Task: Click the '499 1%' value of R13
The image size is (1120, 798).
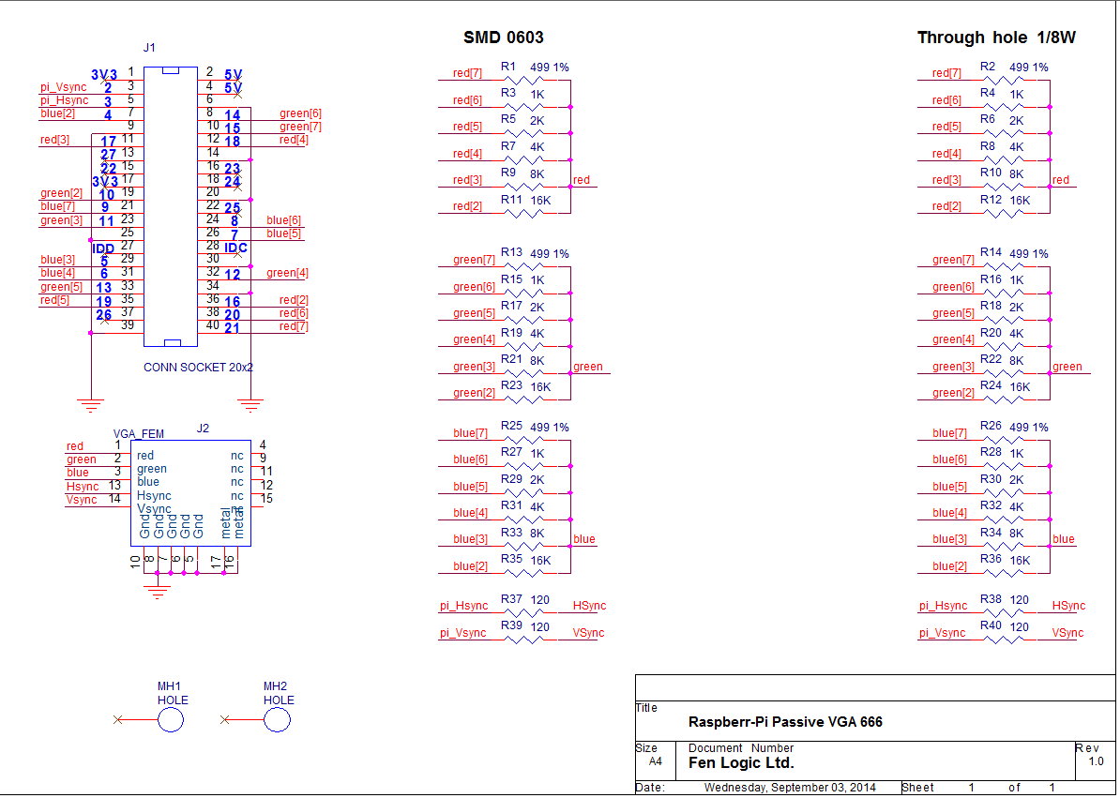Action: tap(550, 254)
